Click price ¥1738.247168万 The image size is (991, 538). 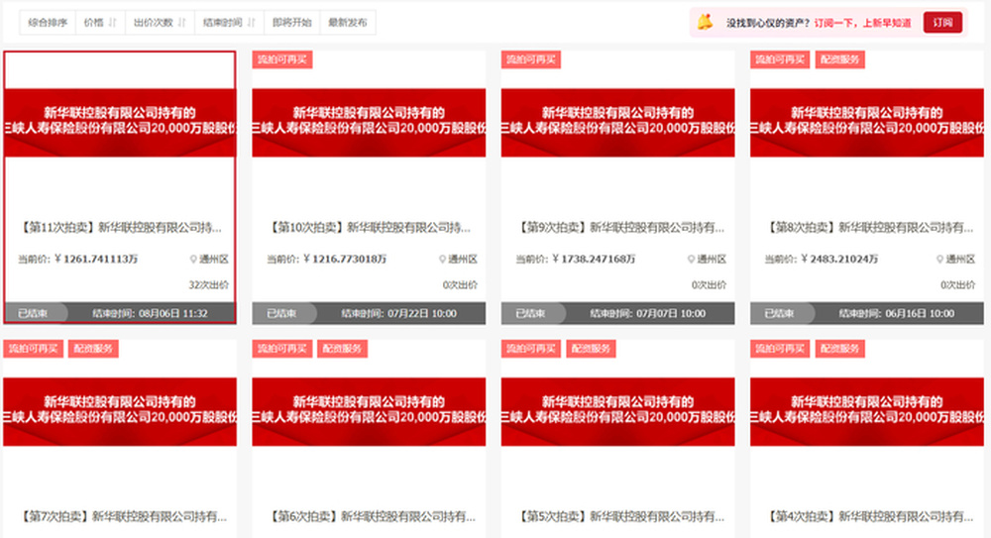[x=594, y=260]
